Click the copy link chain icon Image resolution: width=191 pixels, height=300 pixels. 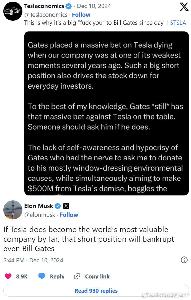[x=77, y=276]
